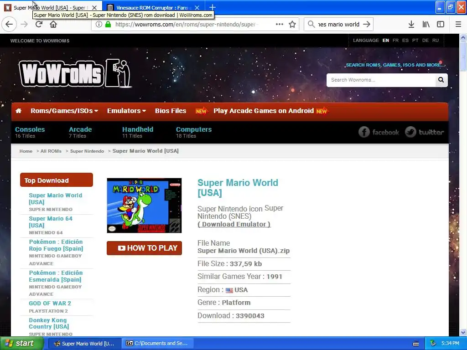Click Home in the breadcrumb

tap(26, 151)
